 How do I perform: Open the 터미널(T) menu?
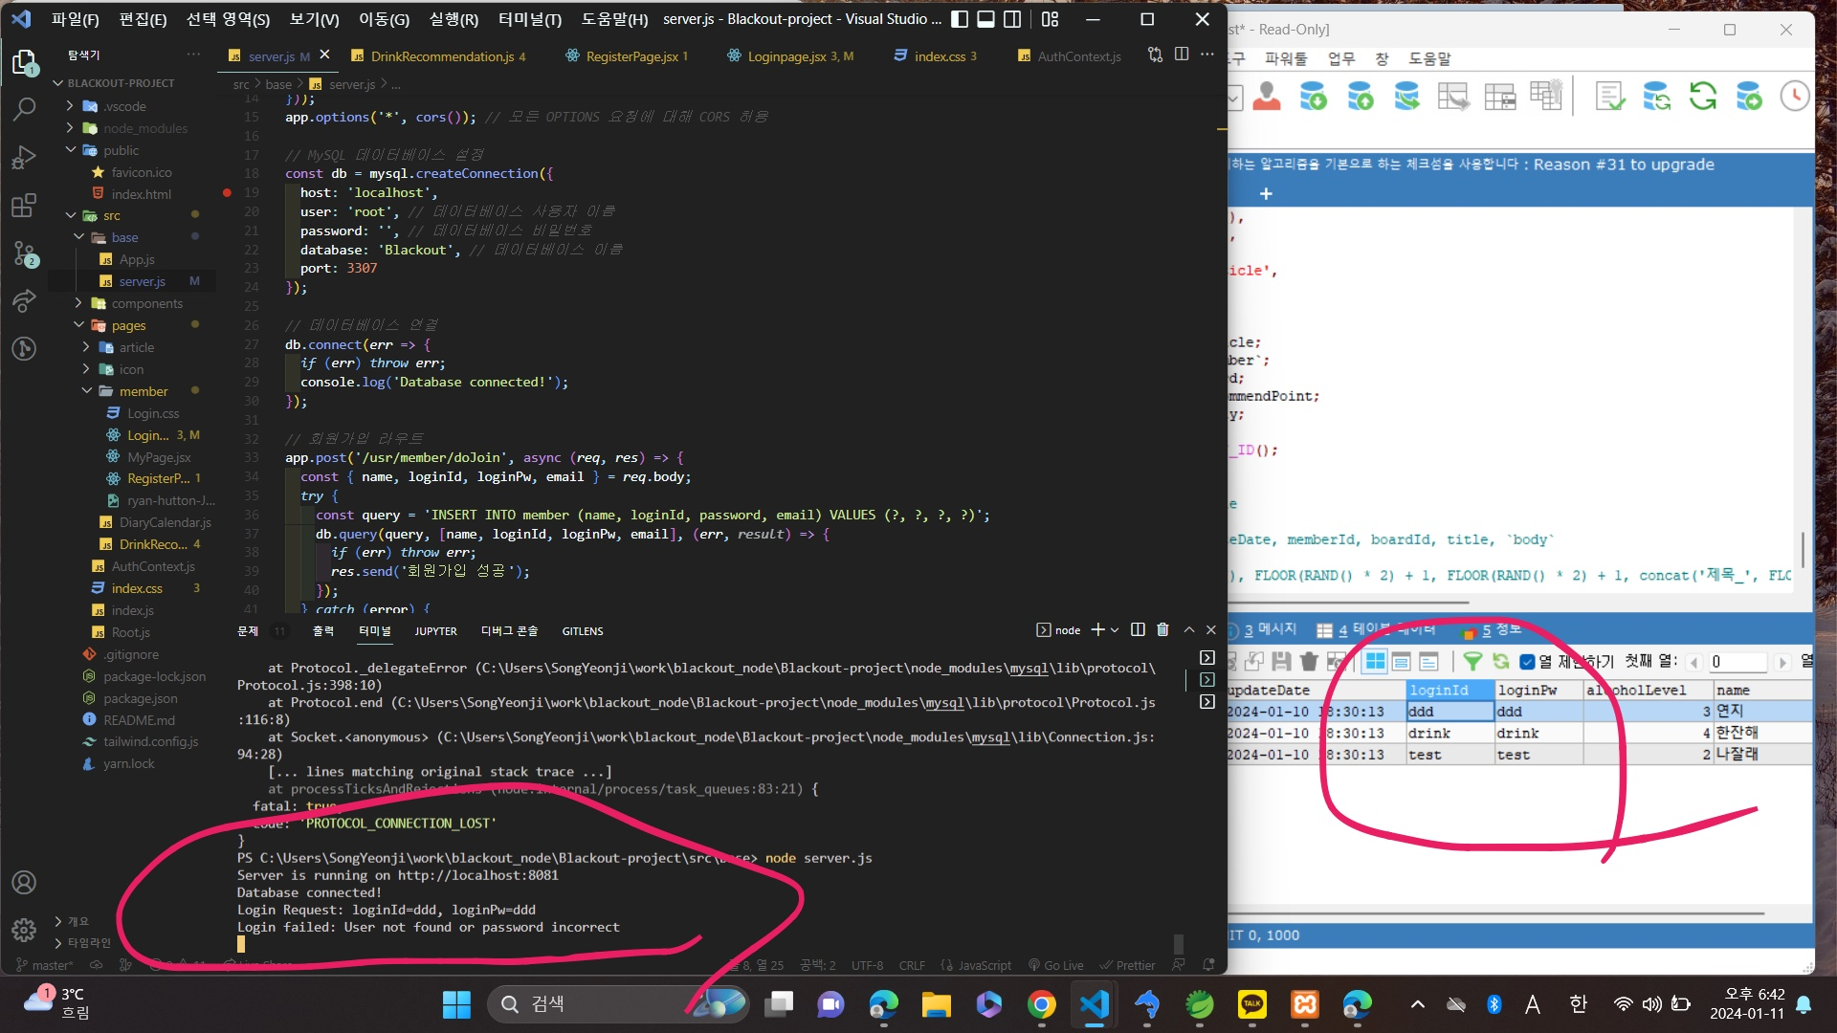click(529, 19)
